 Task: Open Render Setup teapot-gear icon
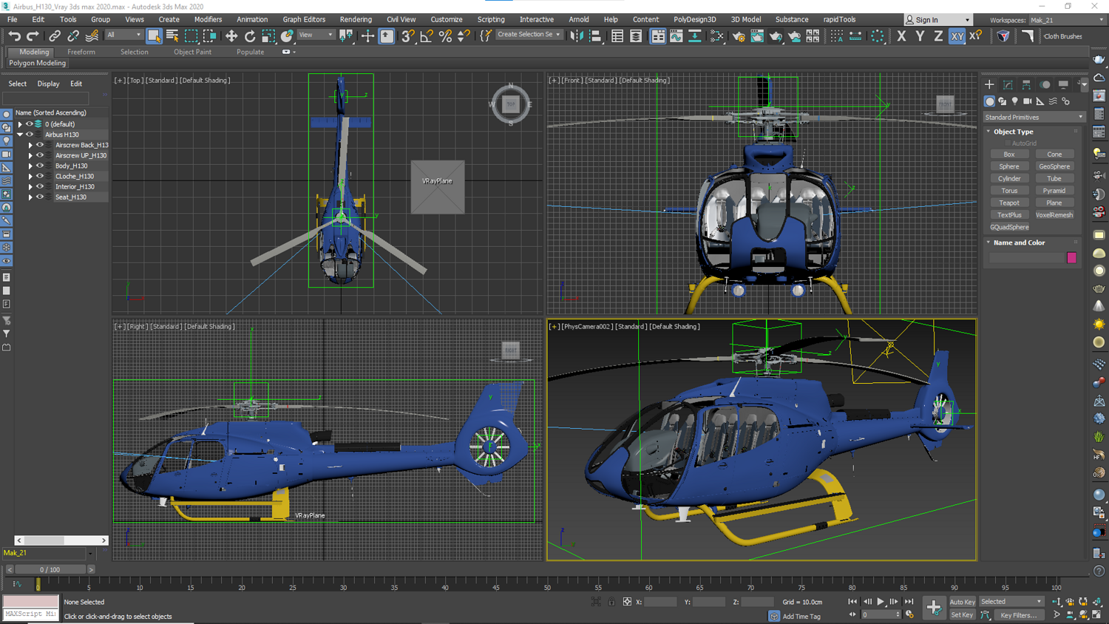pyautogui.click(x=739, y=36)
